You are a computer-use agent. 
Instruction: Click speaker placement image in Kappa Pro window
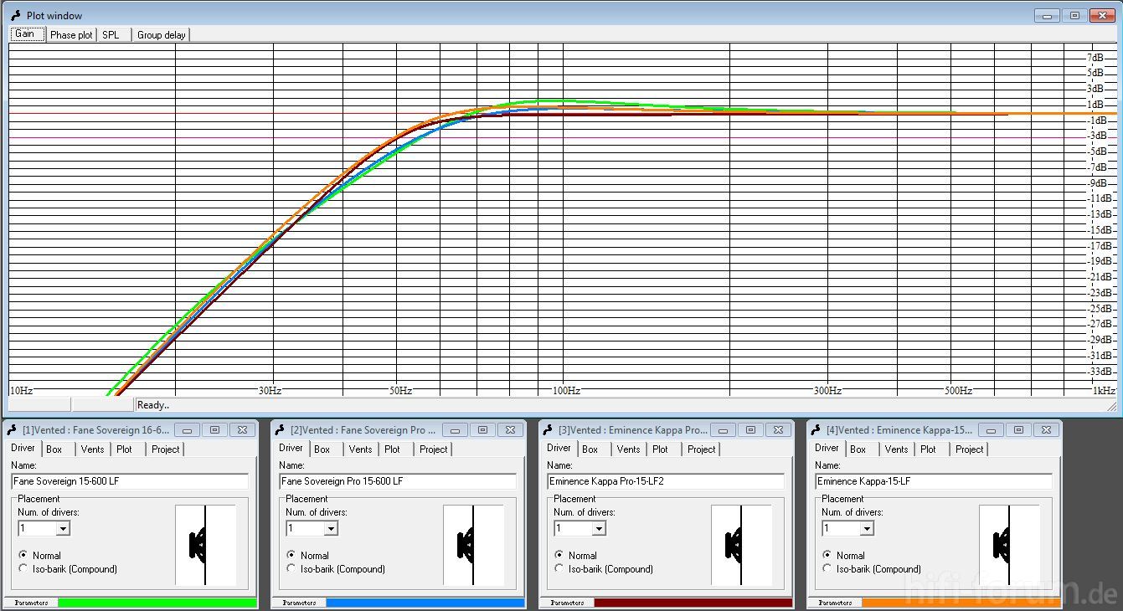(740, 545)
